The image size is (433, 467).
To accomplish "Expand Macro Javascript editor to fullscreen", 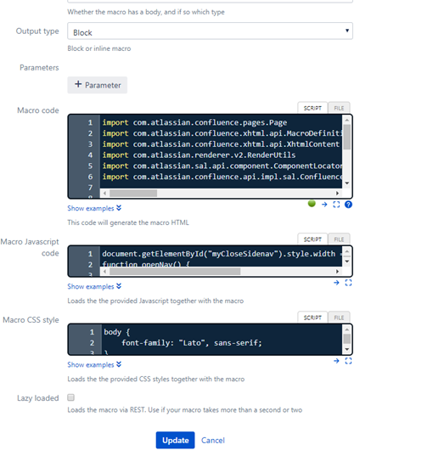I will pos(348,283).
